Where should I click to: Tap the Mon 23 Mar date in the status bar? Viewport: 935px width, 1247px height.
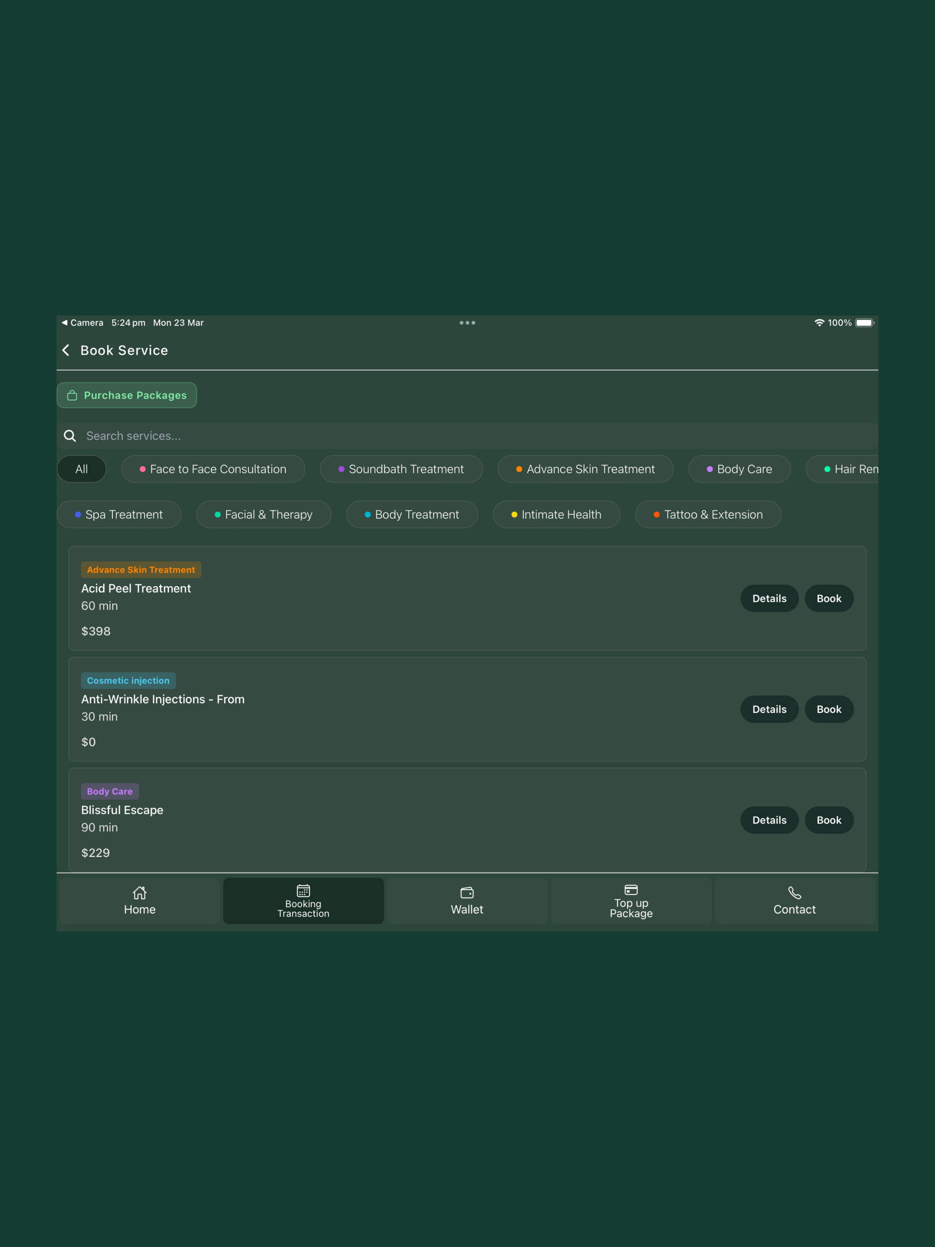[178, 322]
